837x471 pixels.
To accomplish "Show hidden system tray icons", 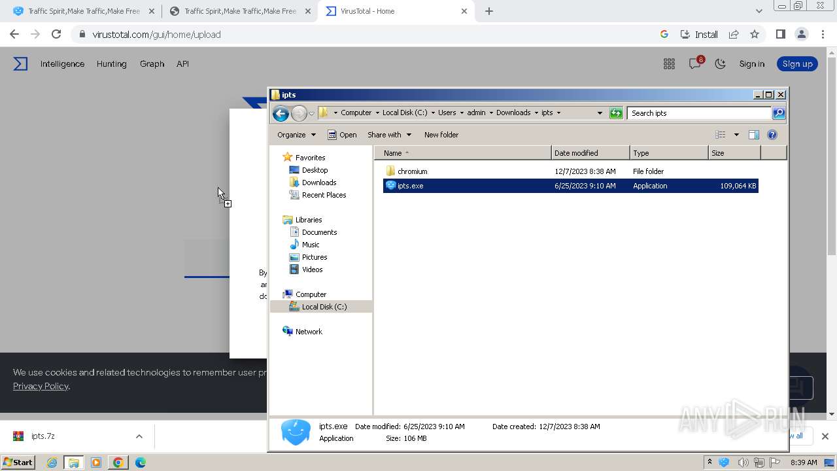I will pyautogui.click(x=709, y=462).
